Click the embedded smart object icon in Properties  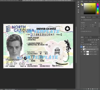point(82,20)
